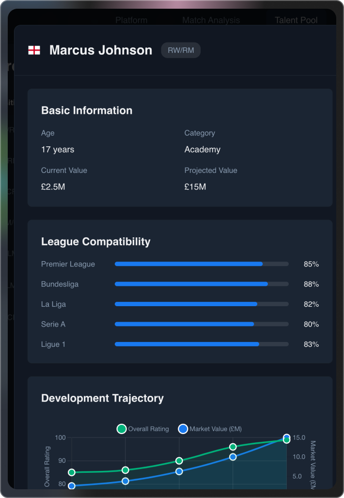Viewport: 344px width, 498px height.
Task: Open the Match Analysis tab
Action: tap(211, 20)
